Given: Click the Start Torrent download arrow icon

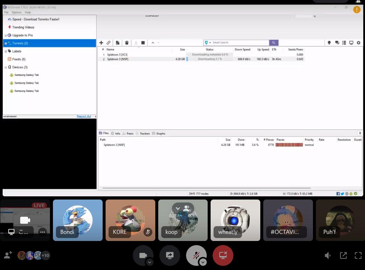Looking at the screenshot, I should 136,43.
